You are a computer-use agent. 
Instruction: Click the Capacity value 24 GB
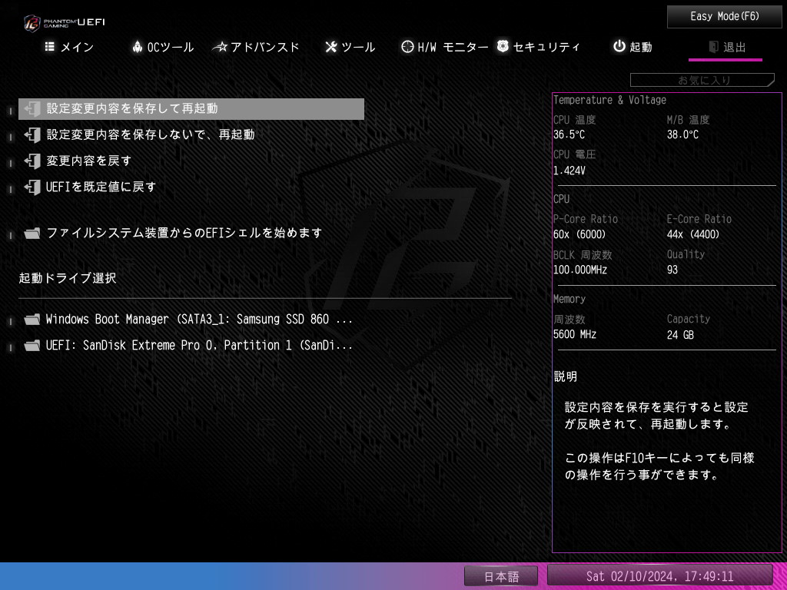680,335
